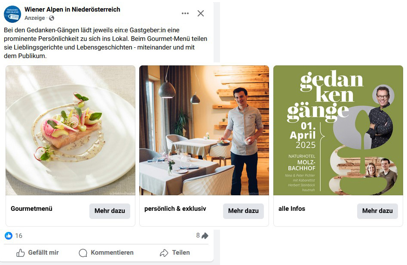The width and height of the screenshot is (407, 265).
Task: Click the alle Infos card title
Action: tap(292, 209)
